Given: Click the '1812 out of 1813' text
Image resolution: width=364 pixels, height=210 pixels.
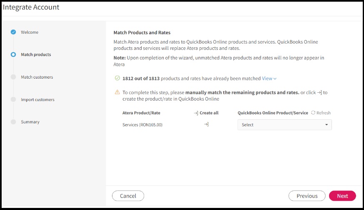Looking at the screenshot, I should coord(141,79).
